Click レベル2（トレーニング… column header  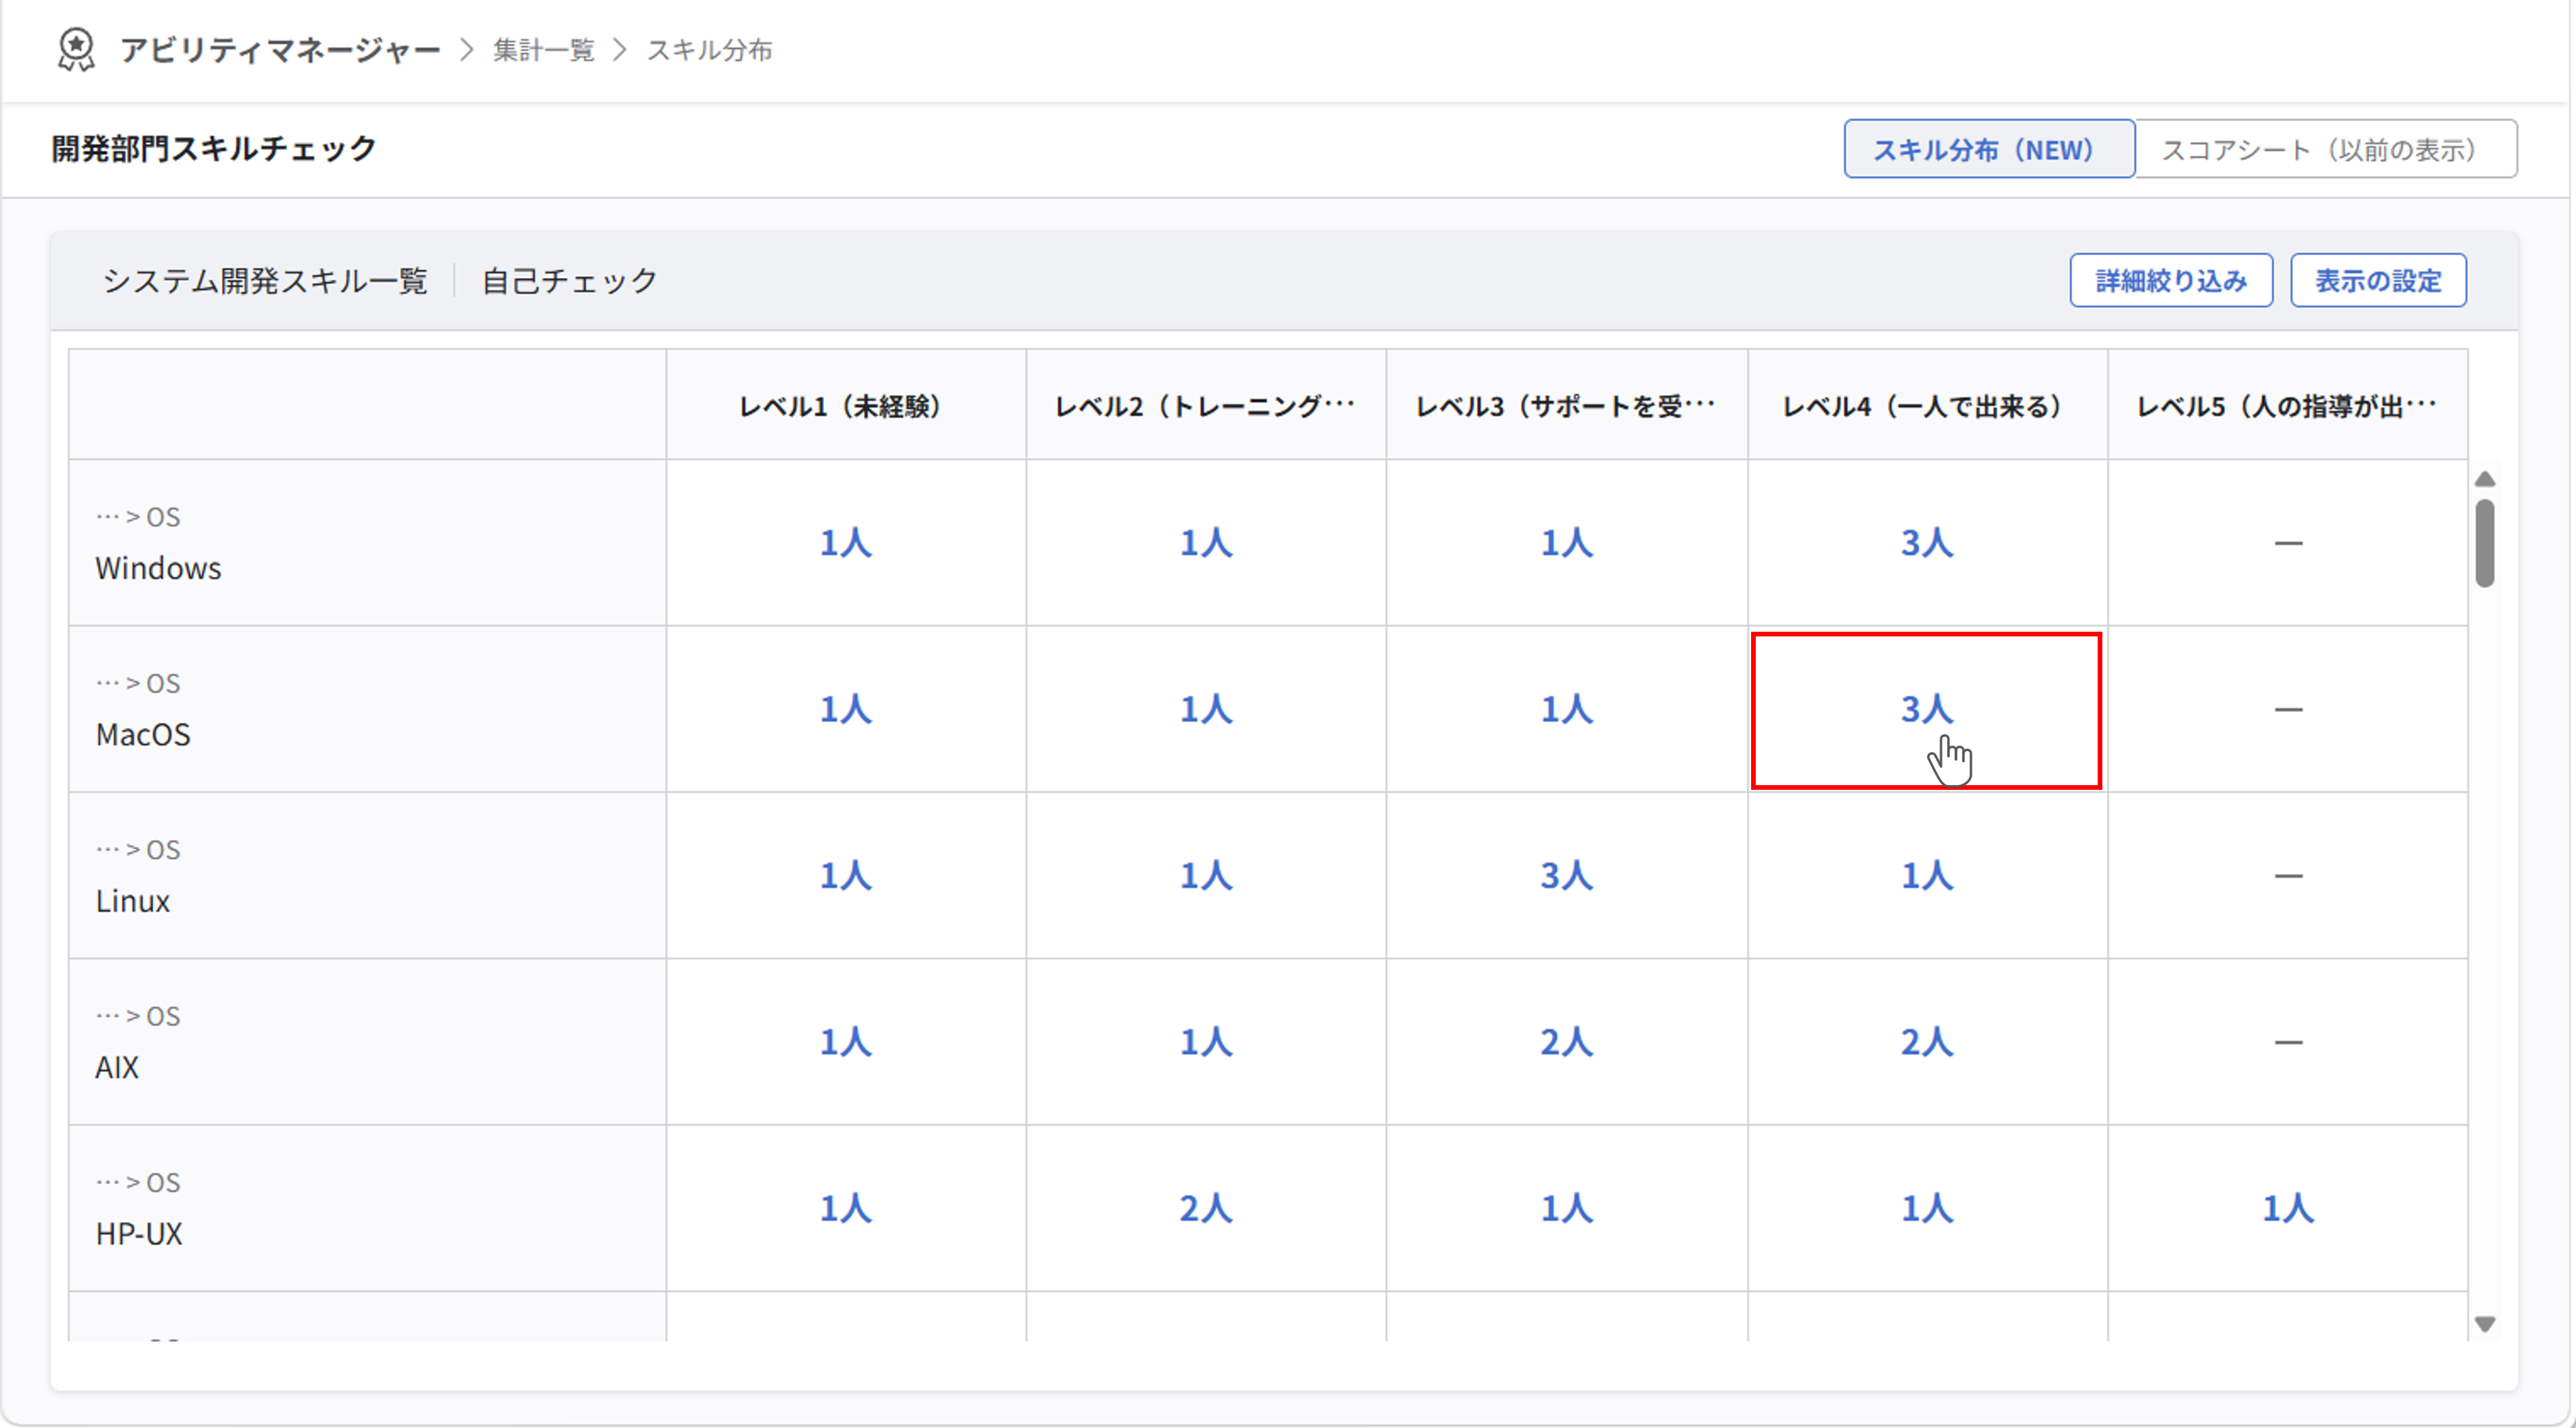tap(1205, 406)
